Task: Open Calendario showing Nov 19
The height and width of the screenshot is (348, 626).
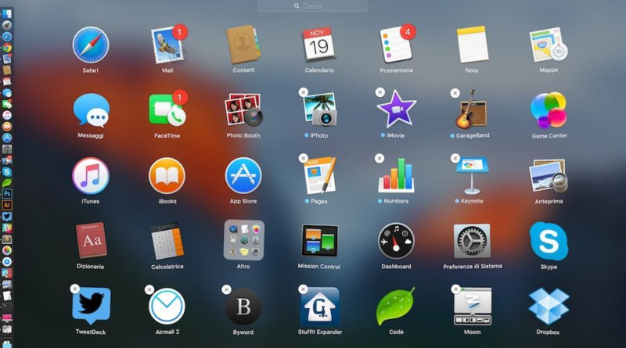Action: [319, 45]
